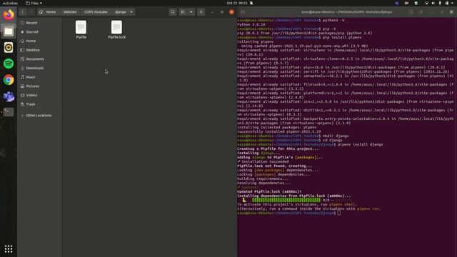Screen dimensions: 457x257
Task: Toggle list or grid view in Files
Action: point(183,12)
